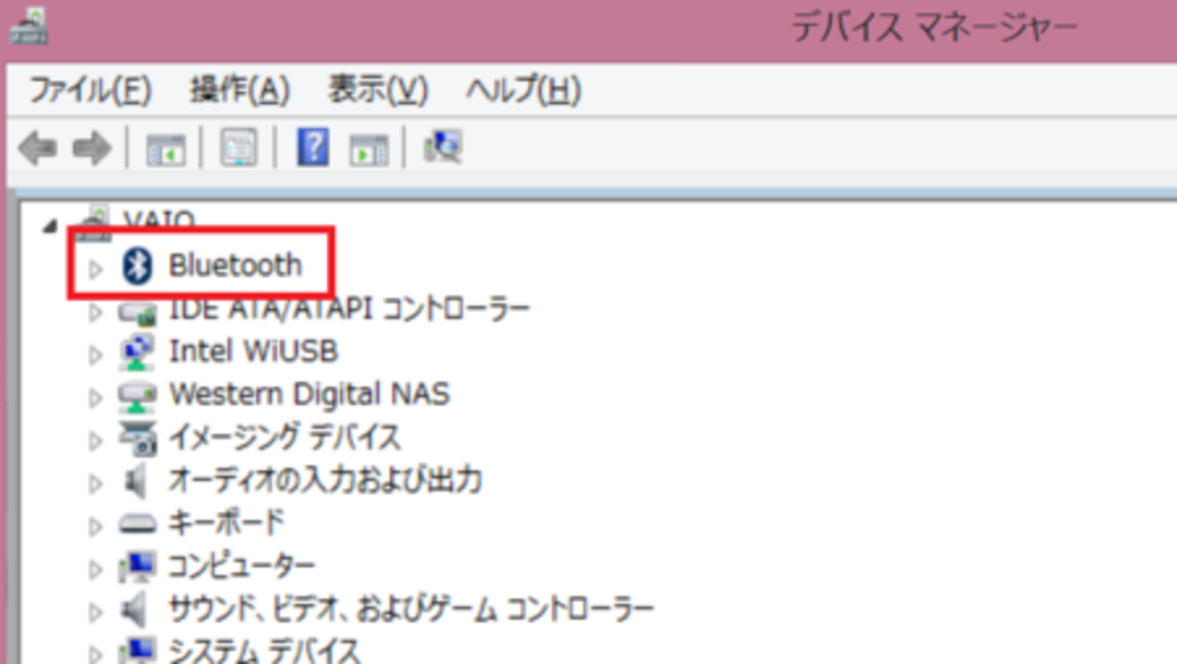Click the keyboard category icon
Image resolution: width=1177 pixels, height=664 pixels.
(137, 524)
